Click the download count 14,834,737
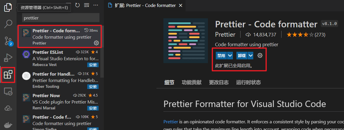Image resolution: width=344 pixels, height=130 pixels. [x=261, y=35]
